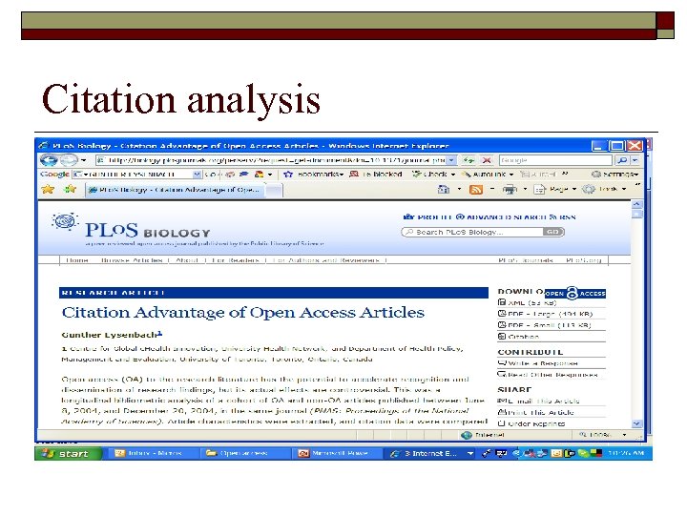
Task: Click the IE address bar URL field
Action: (x=272, y=160)
